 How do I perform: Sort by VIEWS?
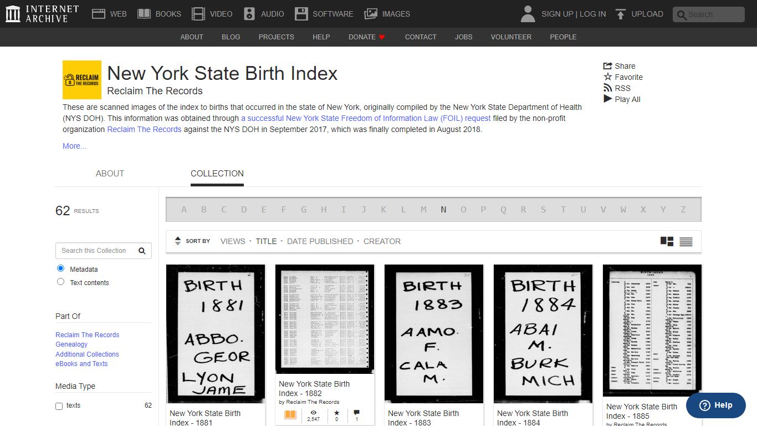click(233, 241)
